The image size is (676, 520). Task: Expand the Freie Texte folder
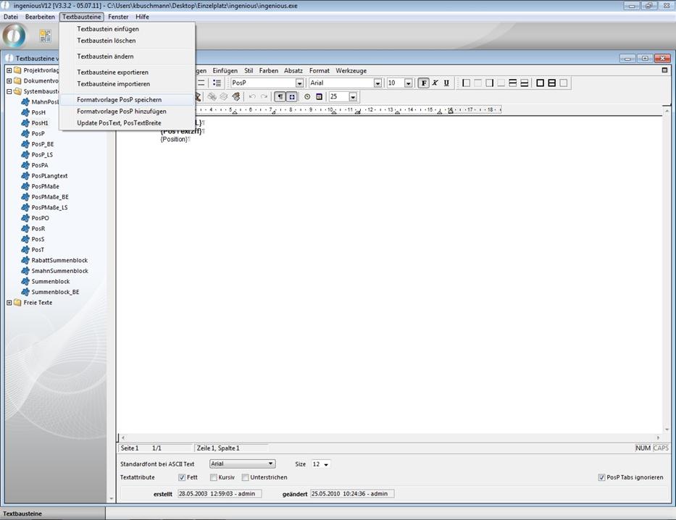9,303
